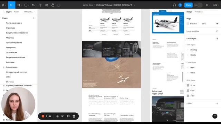
Task: Select the Финализация page
Action: (x=12, y=67)
